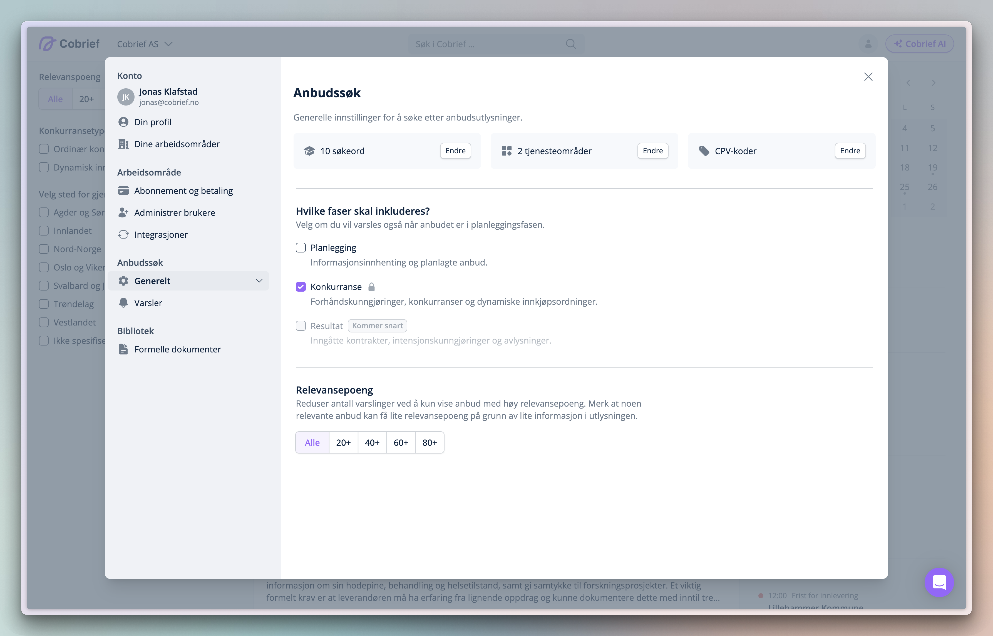Click the Dine arbeidsområder building icon

coord(123,144)
